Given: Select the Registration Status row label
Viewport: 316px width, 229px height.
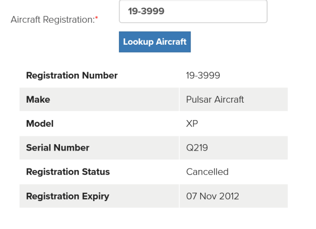Looking at the screenshot, I should coord(68,172).
